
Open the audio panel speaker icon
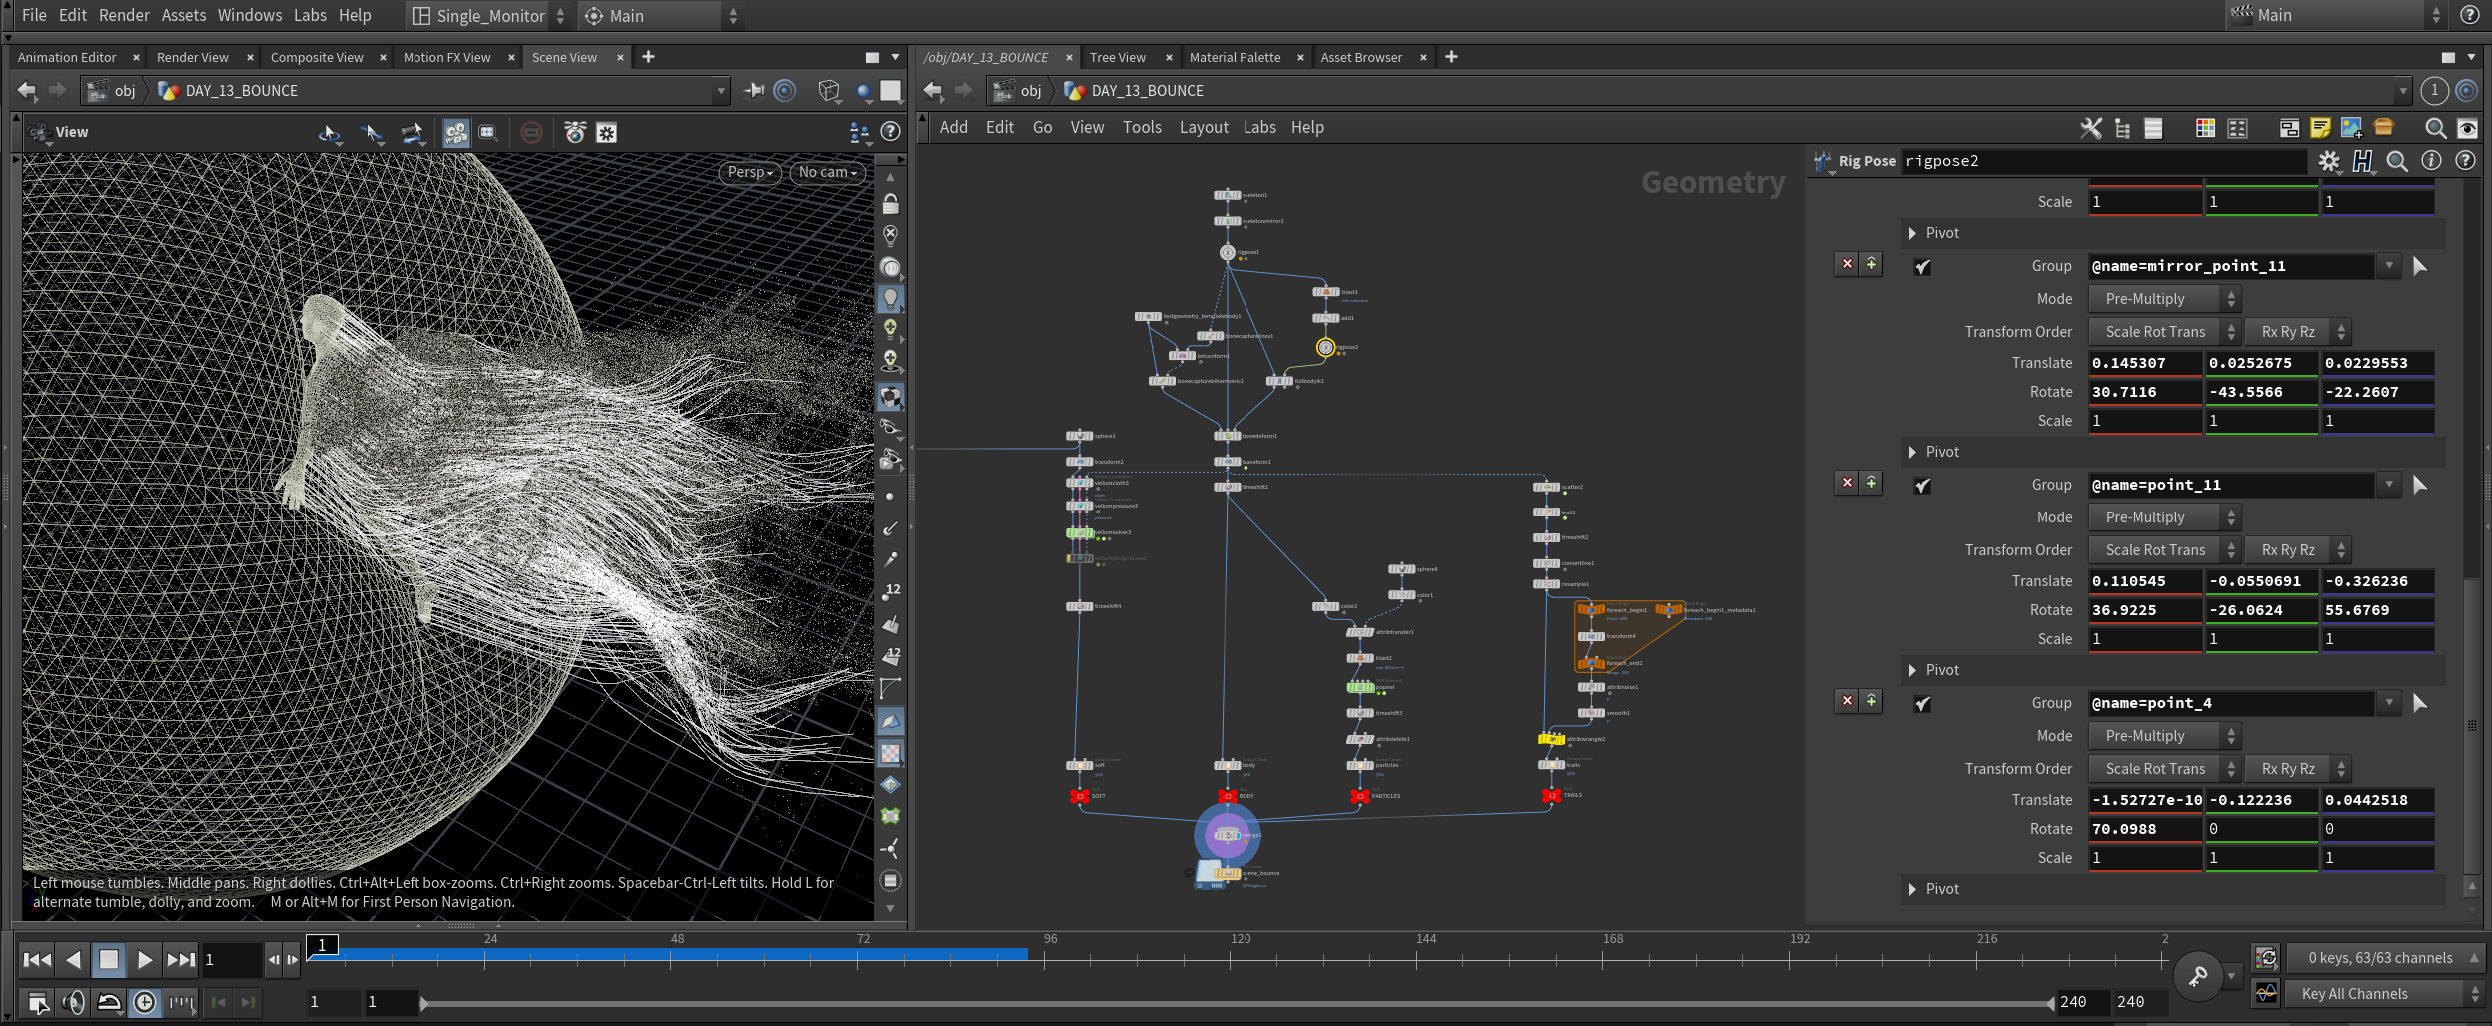[x=73, y=1002]
